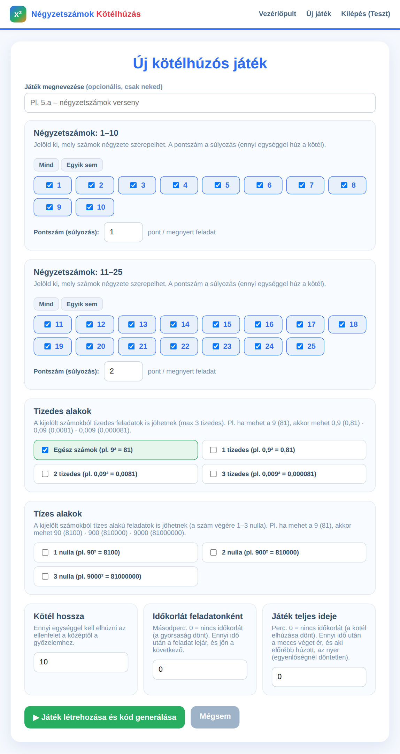Click Egyik sem for squares 11–25
Viewport: 400px width, 754px height.
tap(82, 304)
